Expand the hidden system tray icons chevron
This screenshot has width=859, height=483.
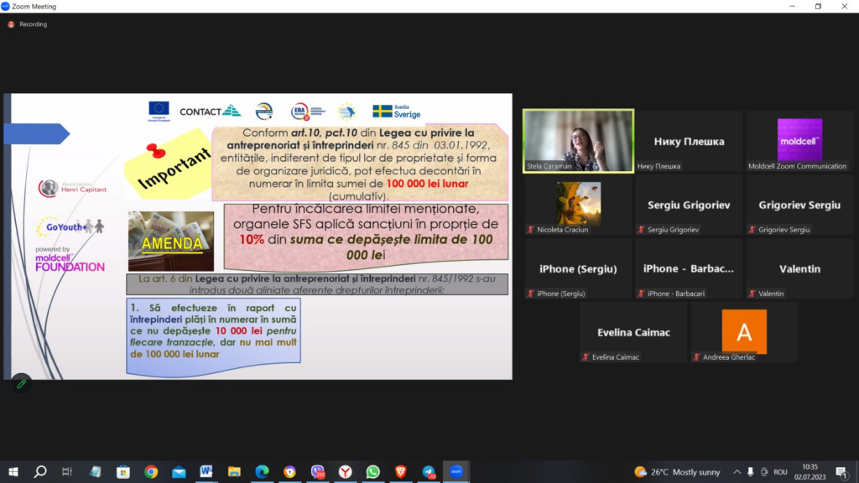tap(737, 471)
